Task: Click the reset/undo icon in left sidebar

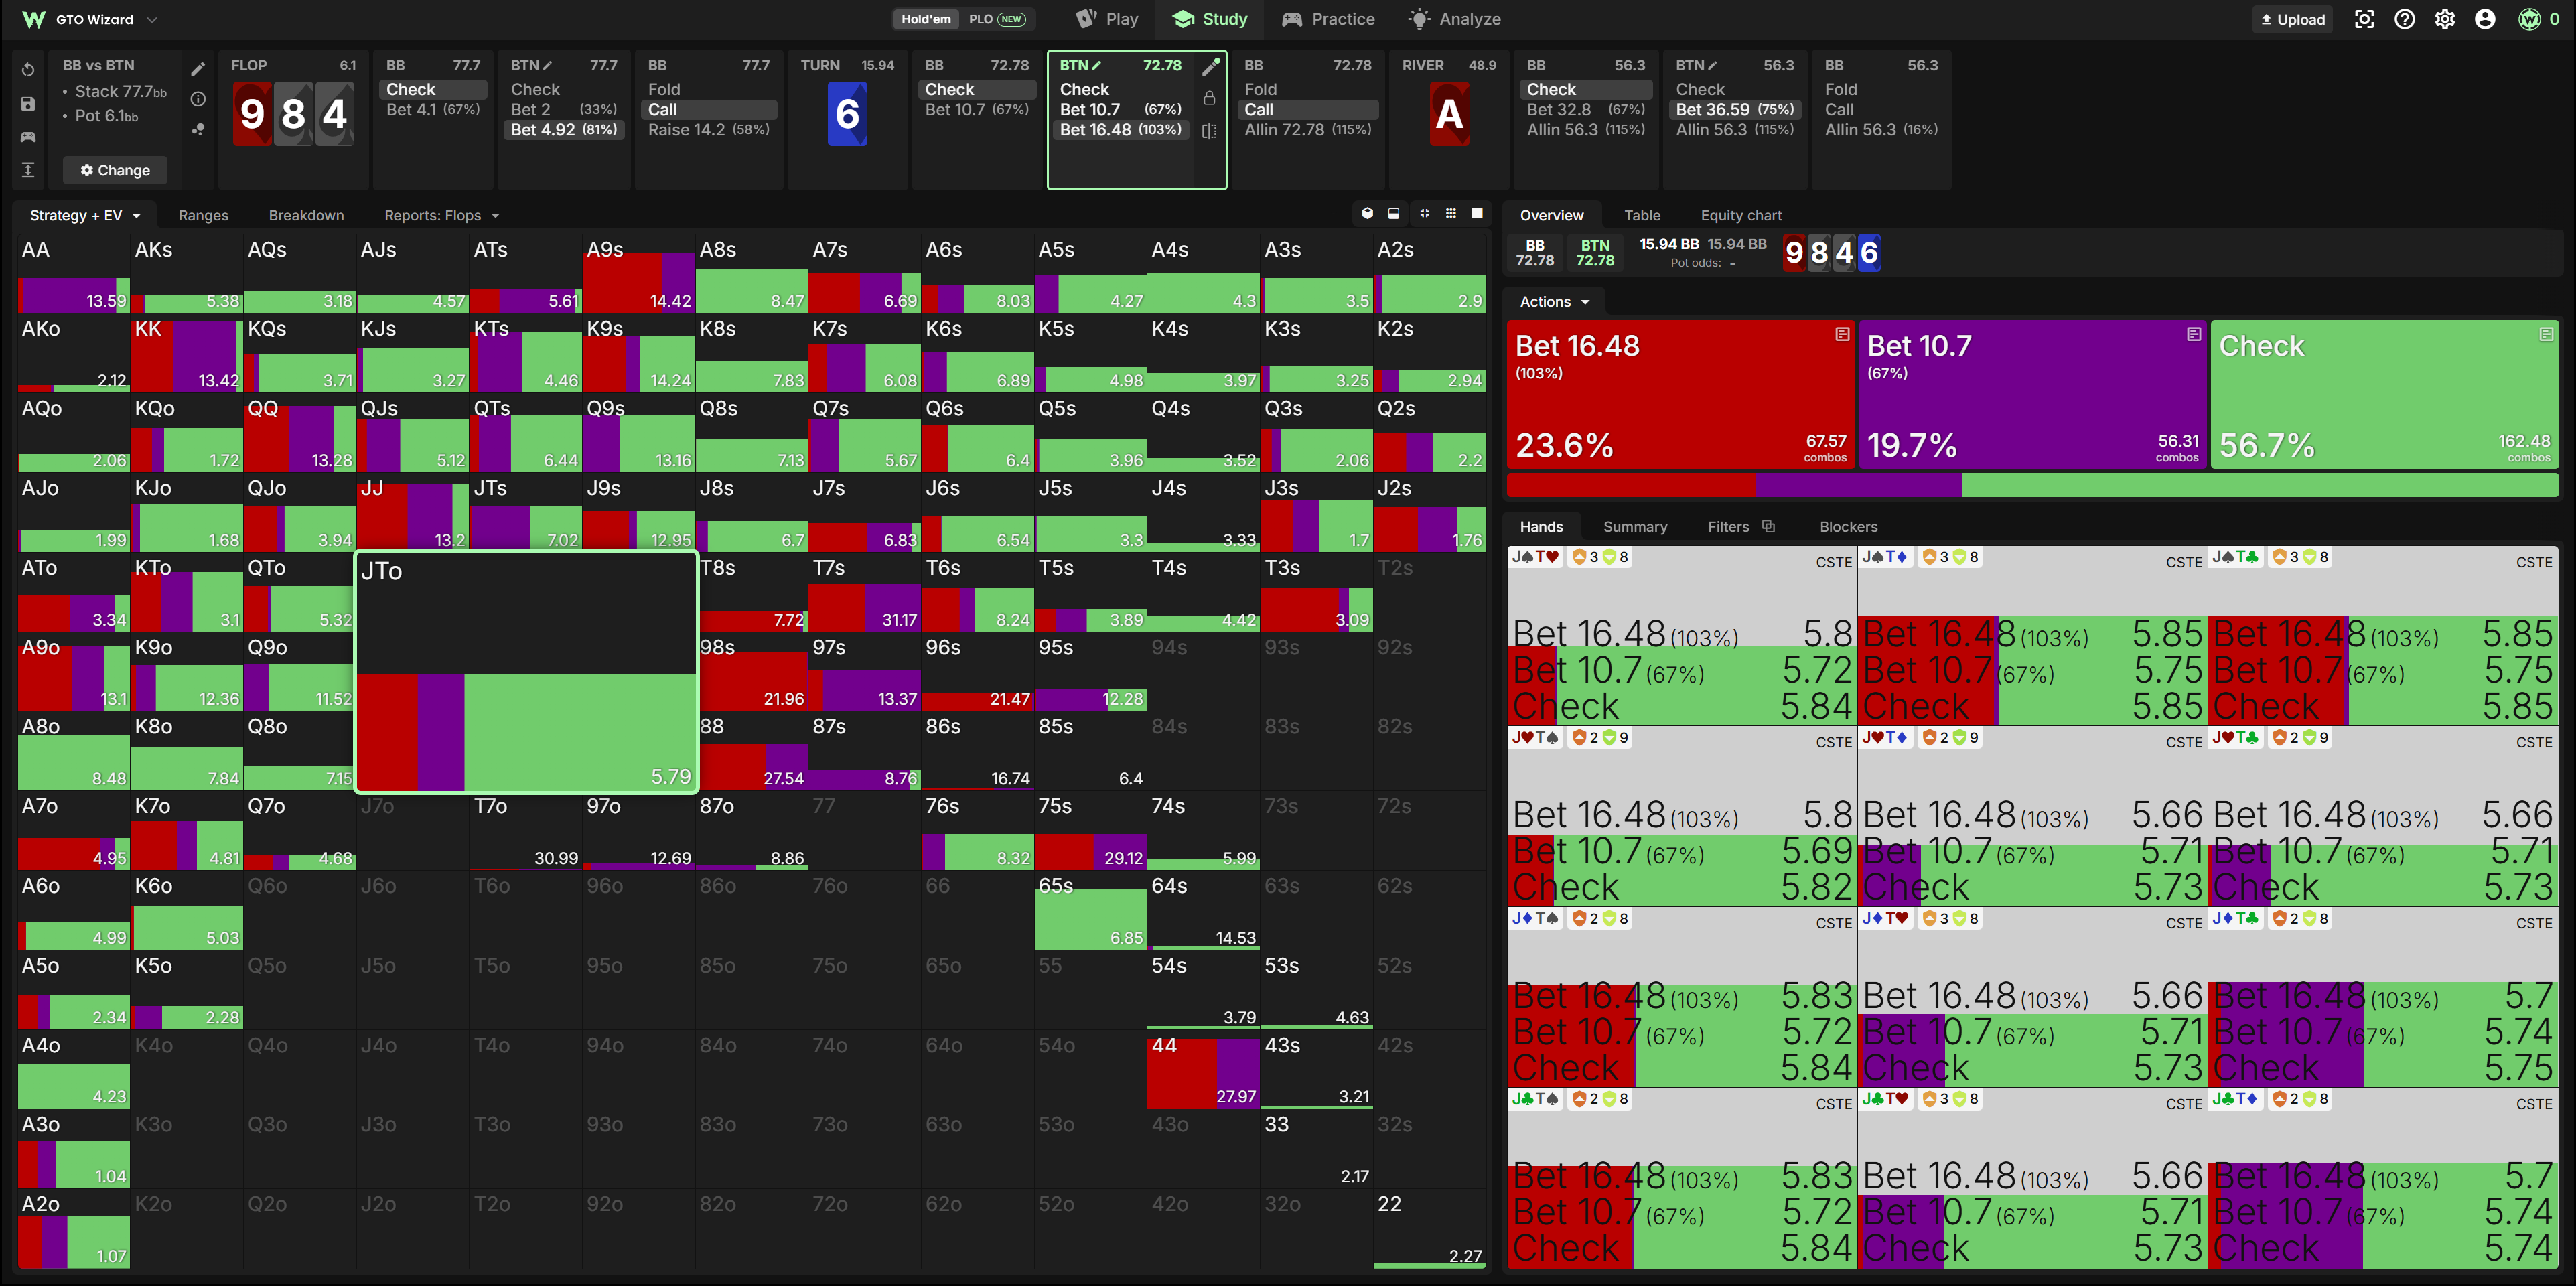Action: point(28,69)
